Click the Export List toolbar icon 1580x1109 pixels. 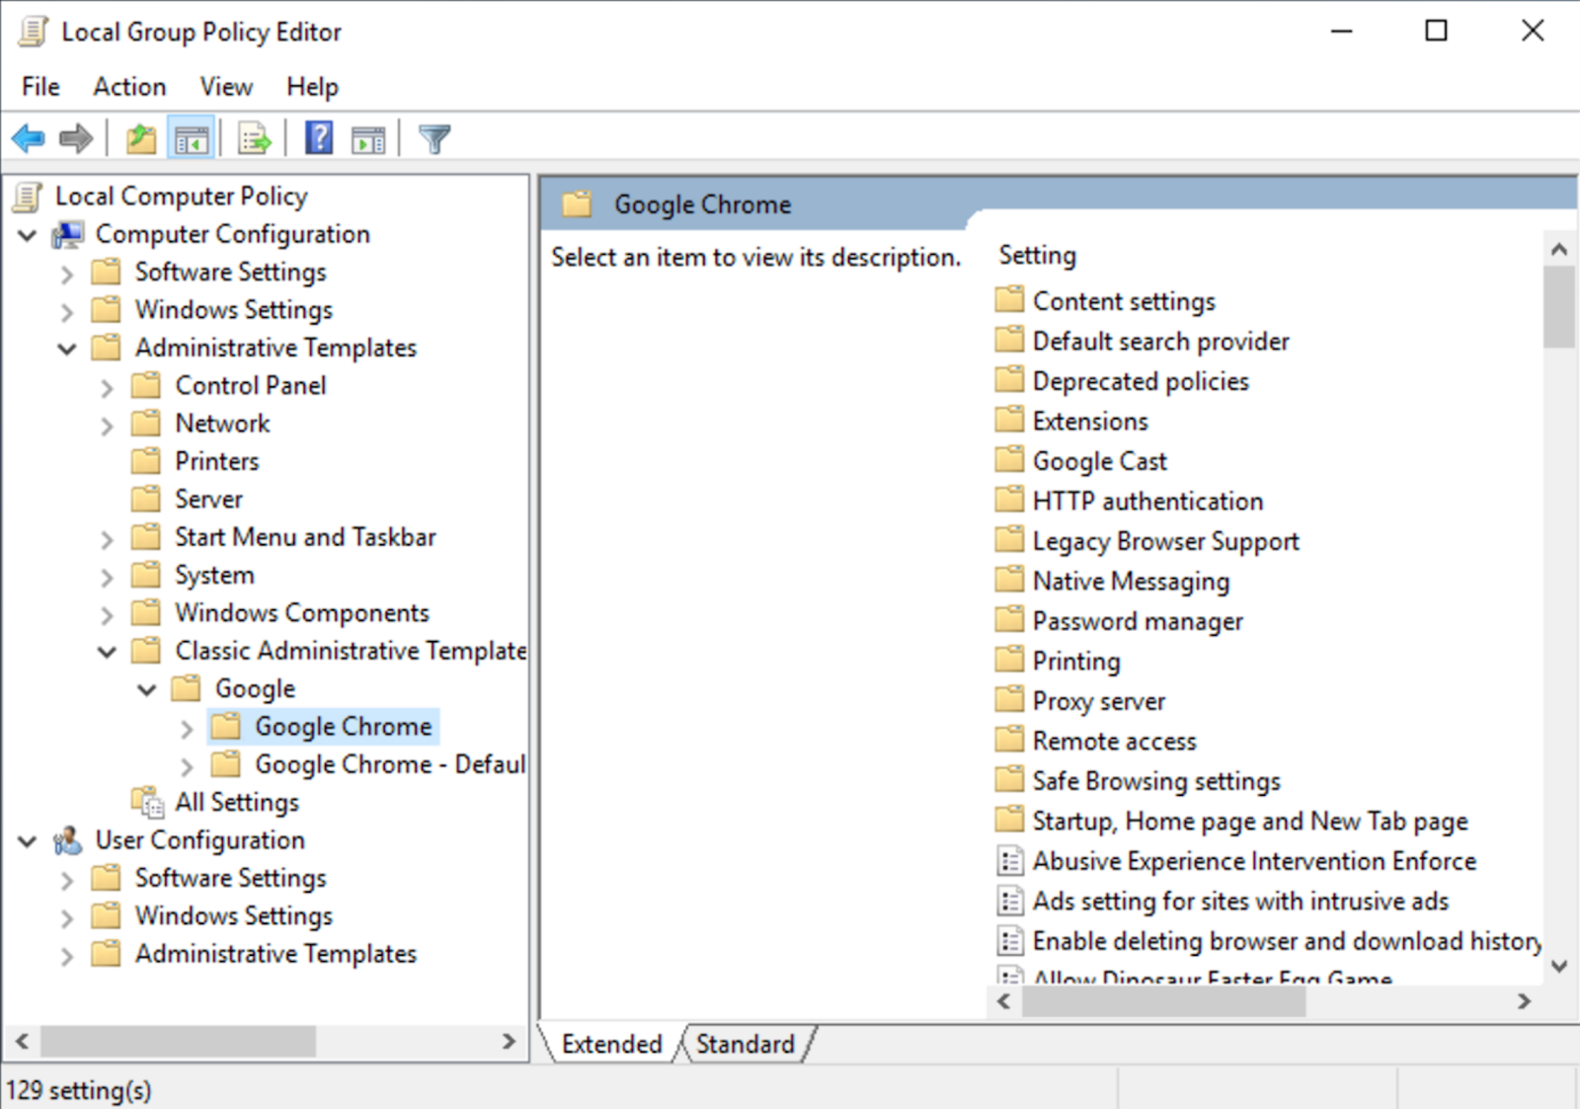click(x=254, y=139)
